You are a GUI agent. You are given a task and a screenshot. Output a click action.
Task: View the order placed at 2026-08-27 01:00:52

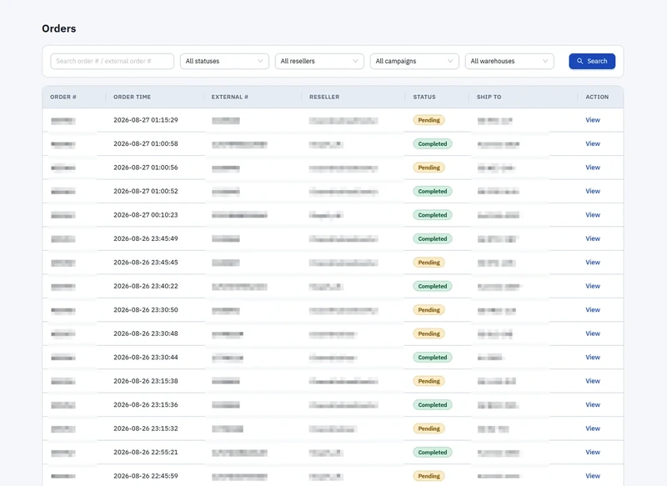[593, 192]
